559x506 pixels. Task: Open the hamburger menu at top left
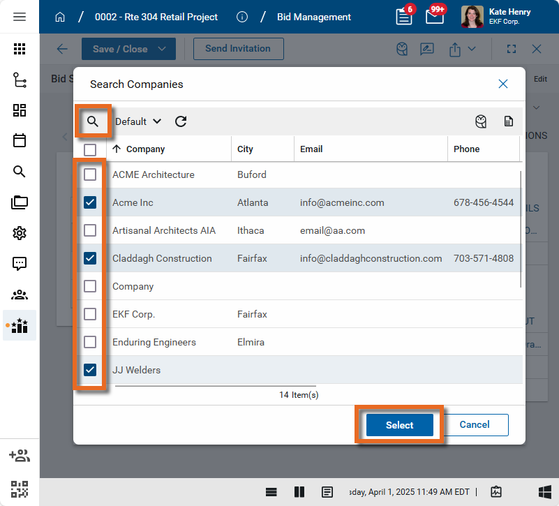(x=20, y=17)
